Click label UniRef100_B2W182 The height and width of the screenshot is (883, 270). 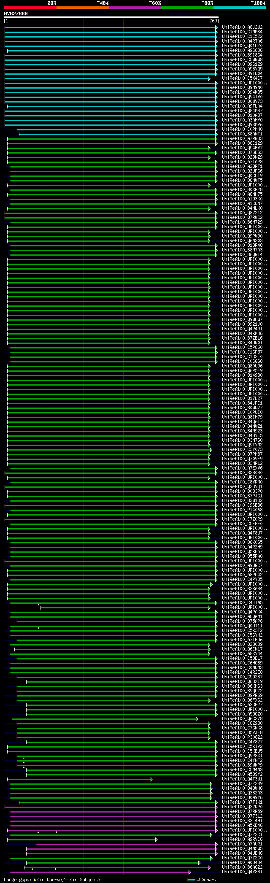(242, 501)
